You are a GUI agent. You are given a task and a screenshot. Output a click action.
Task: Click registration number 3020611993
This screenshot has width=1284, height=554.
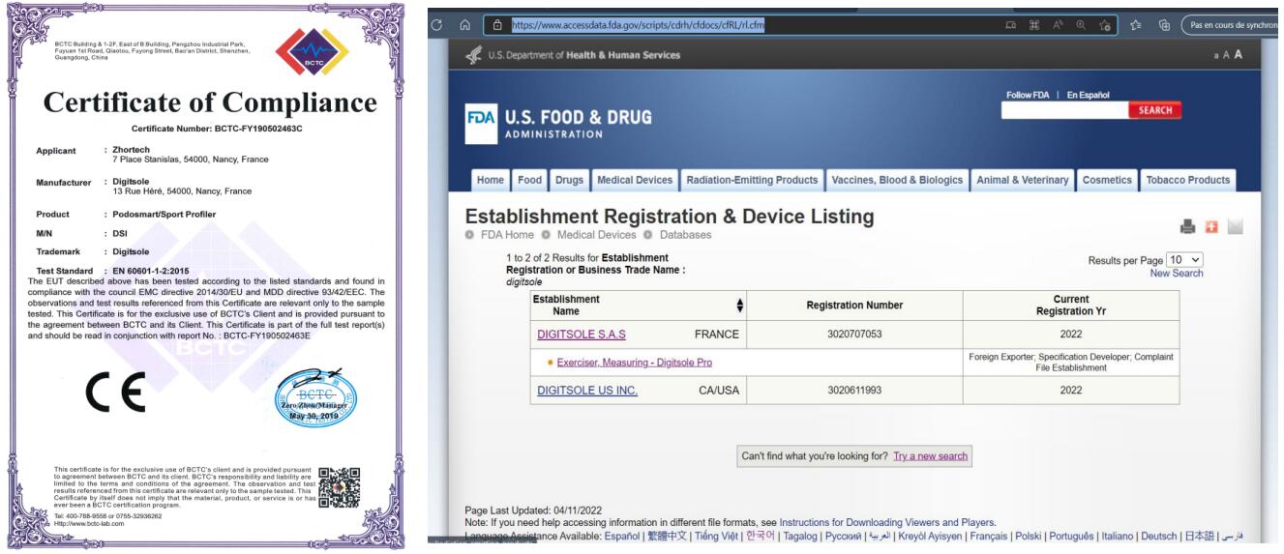[x=854, y=391]
